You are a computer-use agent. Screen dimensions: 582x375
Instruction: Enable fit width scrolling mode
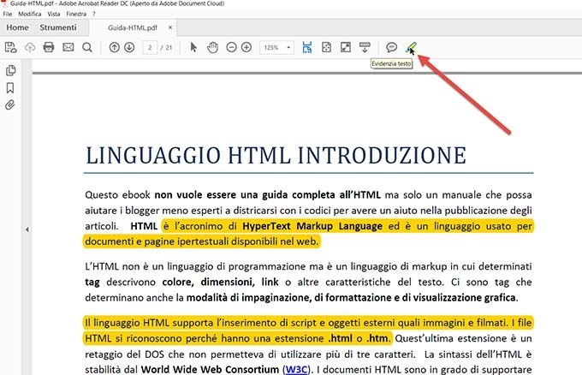307,48
